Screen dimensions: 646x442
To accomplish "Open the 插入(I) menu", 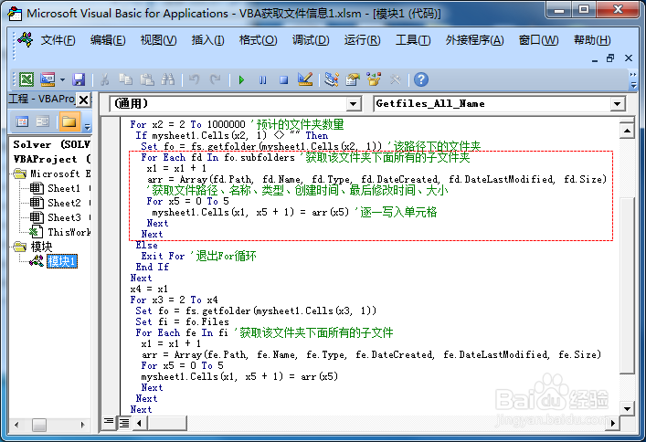I will click(x=207, y=40).
